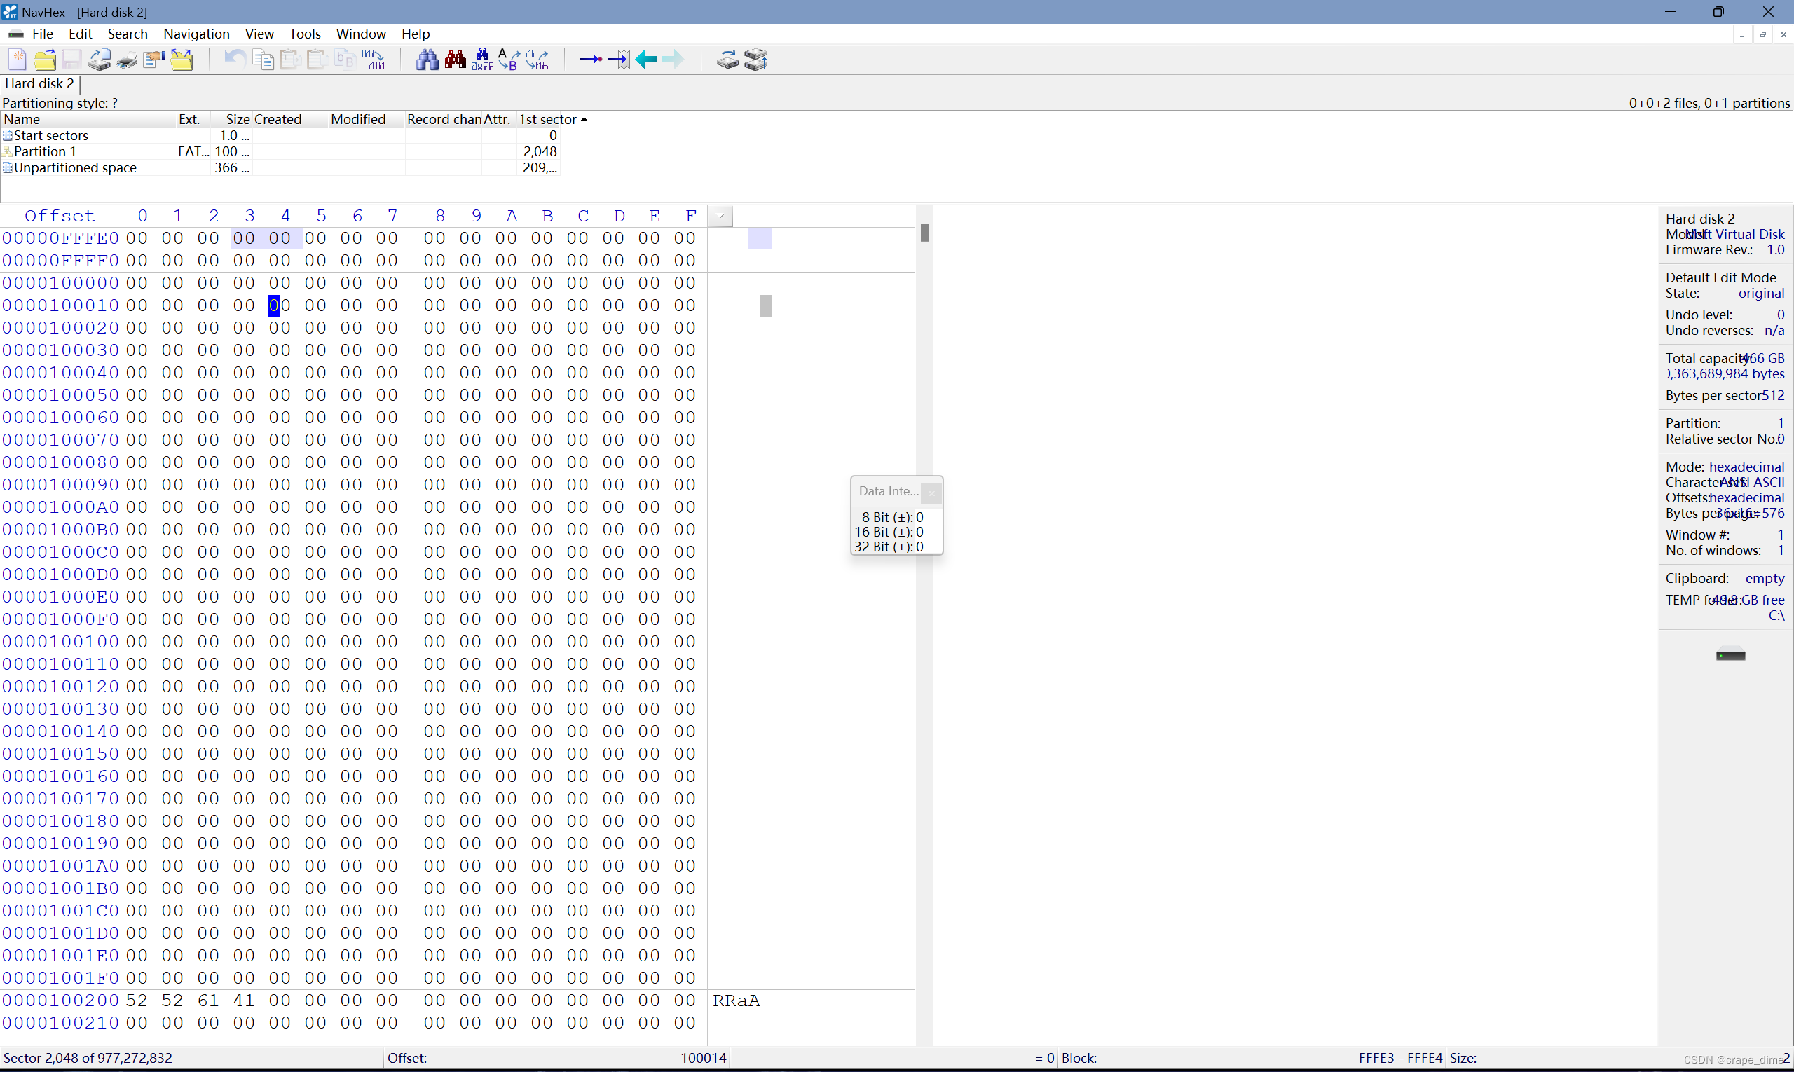Click the dark red binoculars Find Hex icon
Viewport: 1794px width, 1072px height.
point(456,60)
